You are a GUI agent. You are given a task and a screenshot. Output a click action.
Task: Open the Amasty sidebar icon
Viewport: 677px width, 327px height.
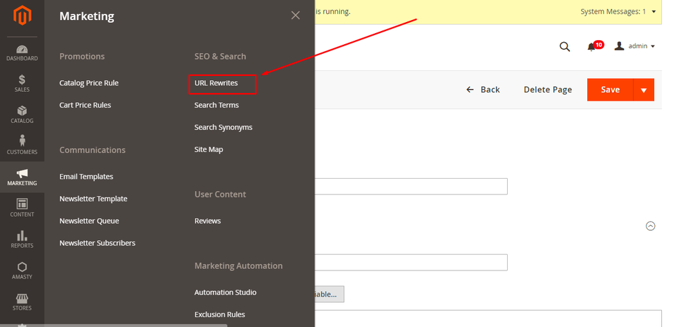coord(22,270)
